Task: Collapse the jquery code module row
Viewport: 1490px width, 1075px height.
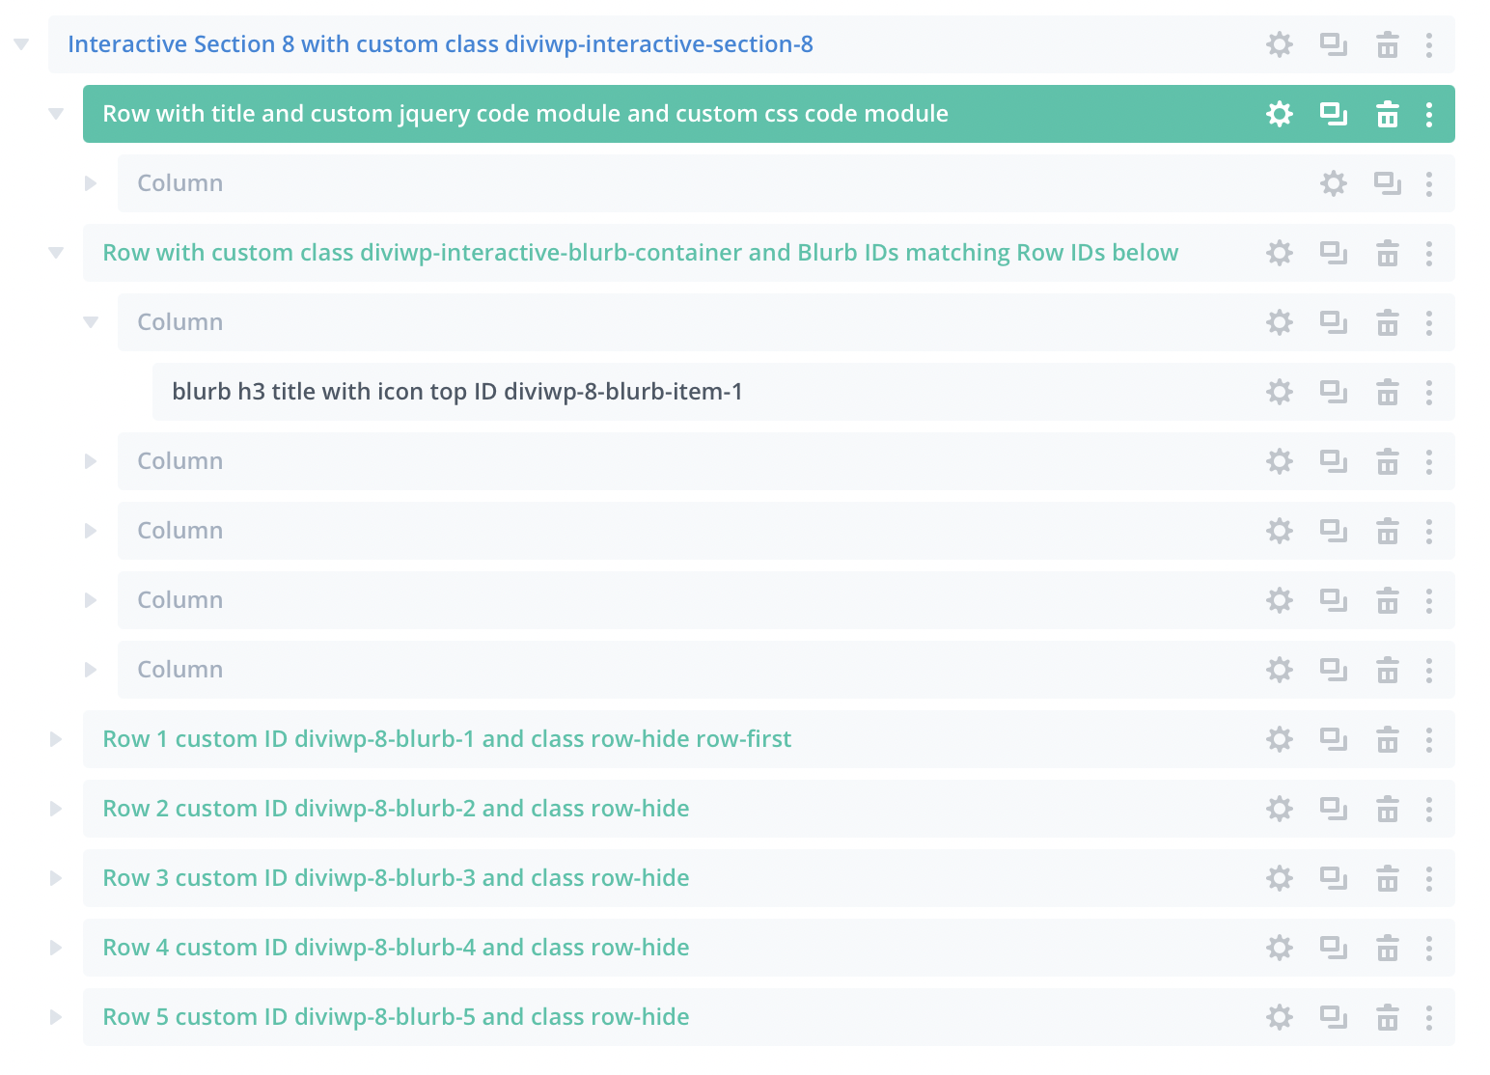Action: (56, 114)
